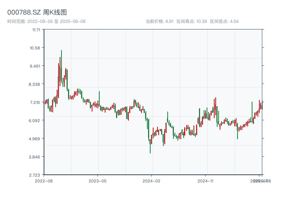Click the 区间低点 4.04 label
This screenshot has height=218, width=291.
(x=224, y=21)
